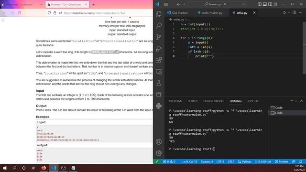Change cursor position via Ln 8, Col 17
This screenshot has width=306, height=172.
(x=190, y=161)
